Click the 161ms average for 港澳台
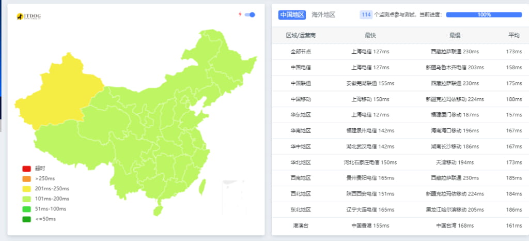529x241 pixels. (x=514, y=225)
